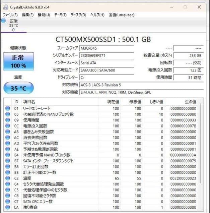The width and height of the screenshot is (210, 213).
Task: Click the rotation rate value ---- (SSD)
Action: click(x=189, y=63)
